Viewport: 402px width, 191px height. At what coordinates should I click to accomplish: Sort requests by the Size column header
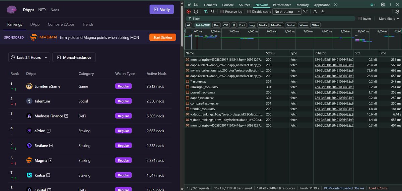365,53
